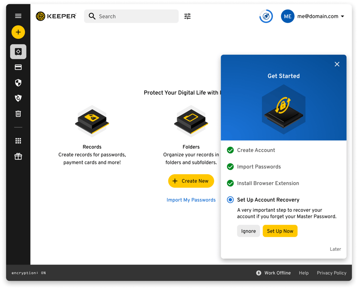Open the hamburger menu in sidebar
This screenshot has height=289, width=358.
click(18, 16)
